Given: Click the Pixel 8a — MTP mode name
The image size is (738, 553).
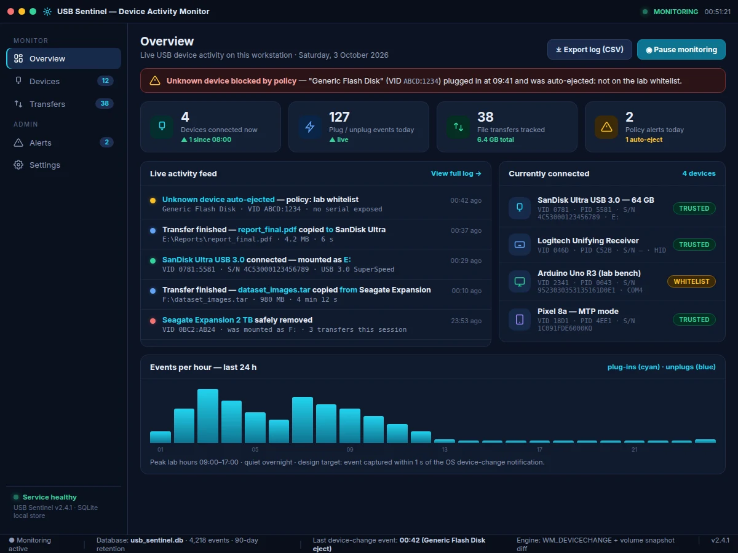Looking at the screenshot, I should pos(578,311).
